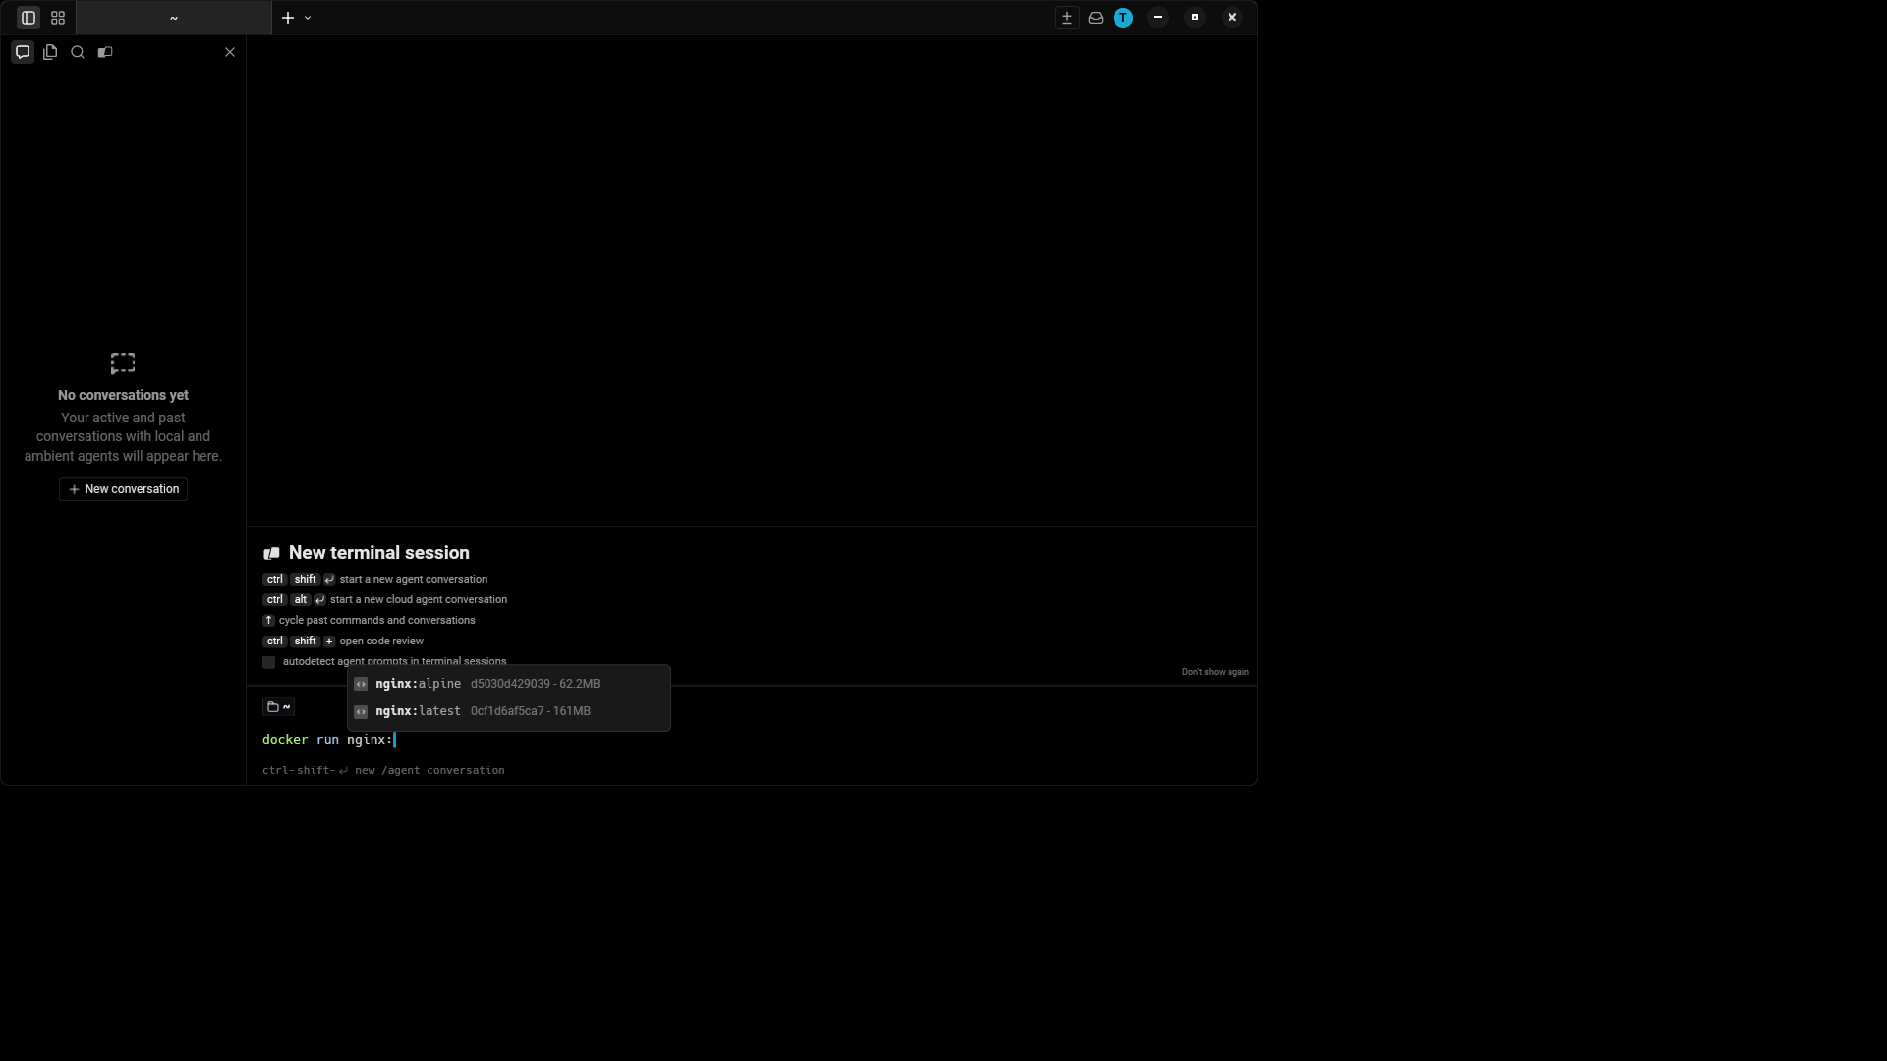
Task: Click the New conversation button
Action: tap(123, 489)
